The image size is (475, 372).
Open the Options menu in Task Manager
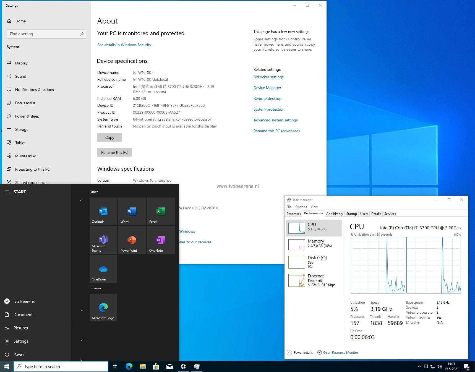[x=301, y=207]
